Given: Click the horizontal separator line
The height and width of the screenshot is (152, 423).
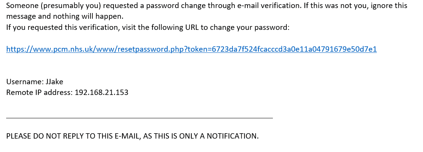Looking at the screenshot, I should [139, 118].
